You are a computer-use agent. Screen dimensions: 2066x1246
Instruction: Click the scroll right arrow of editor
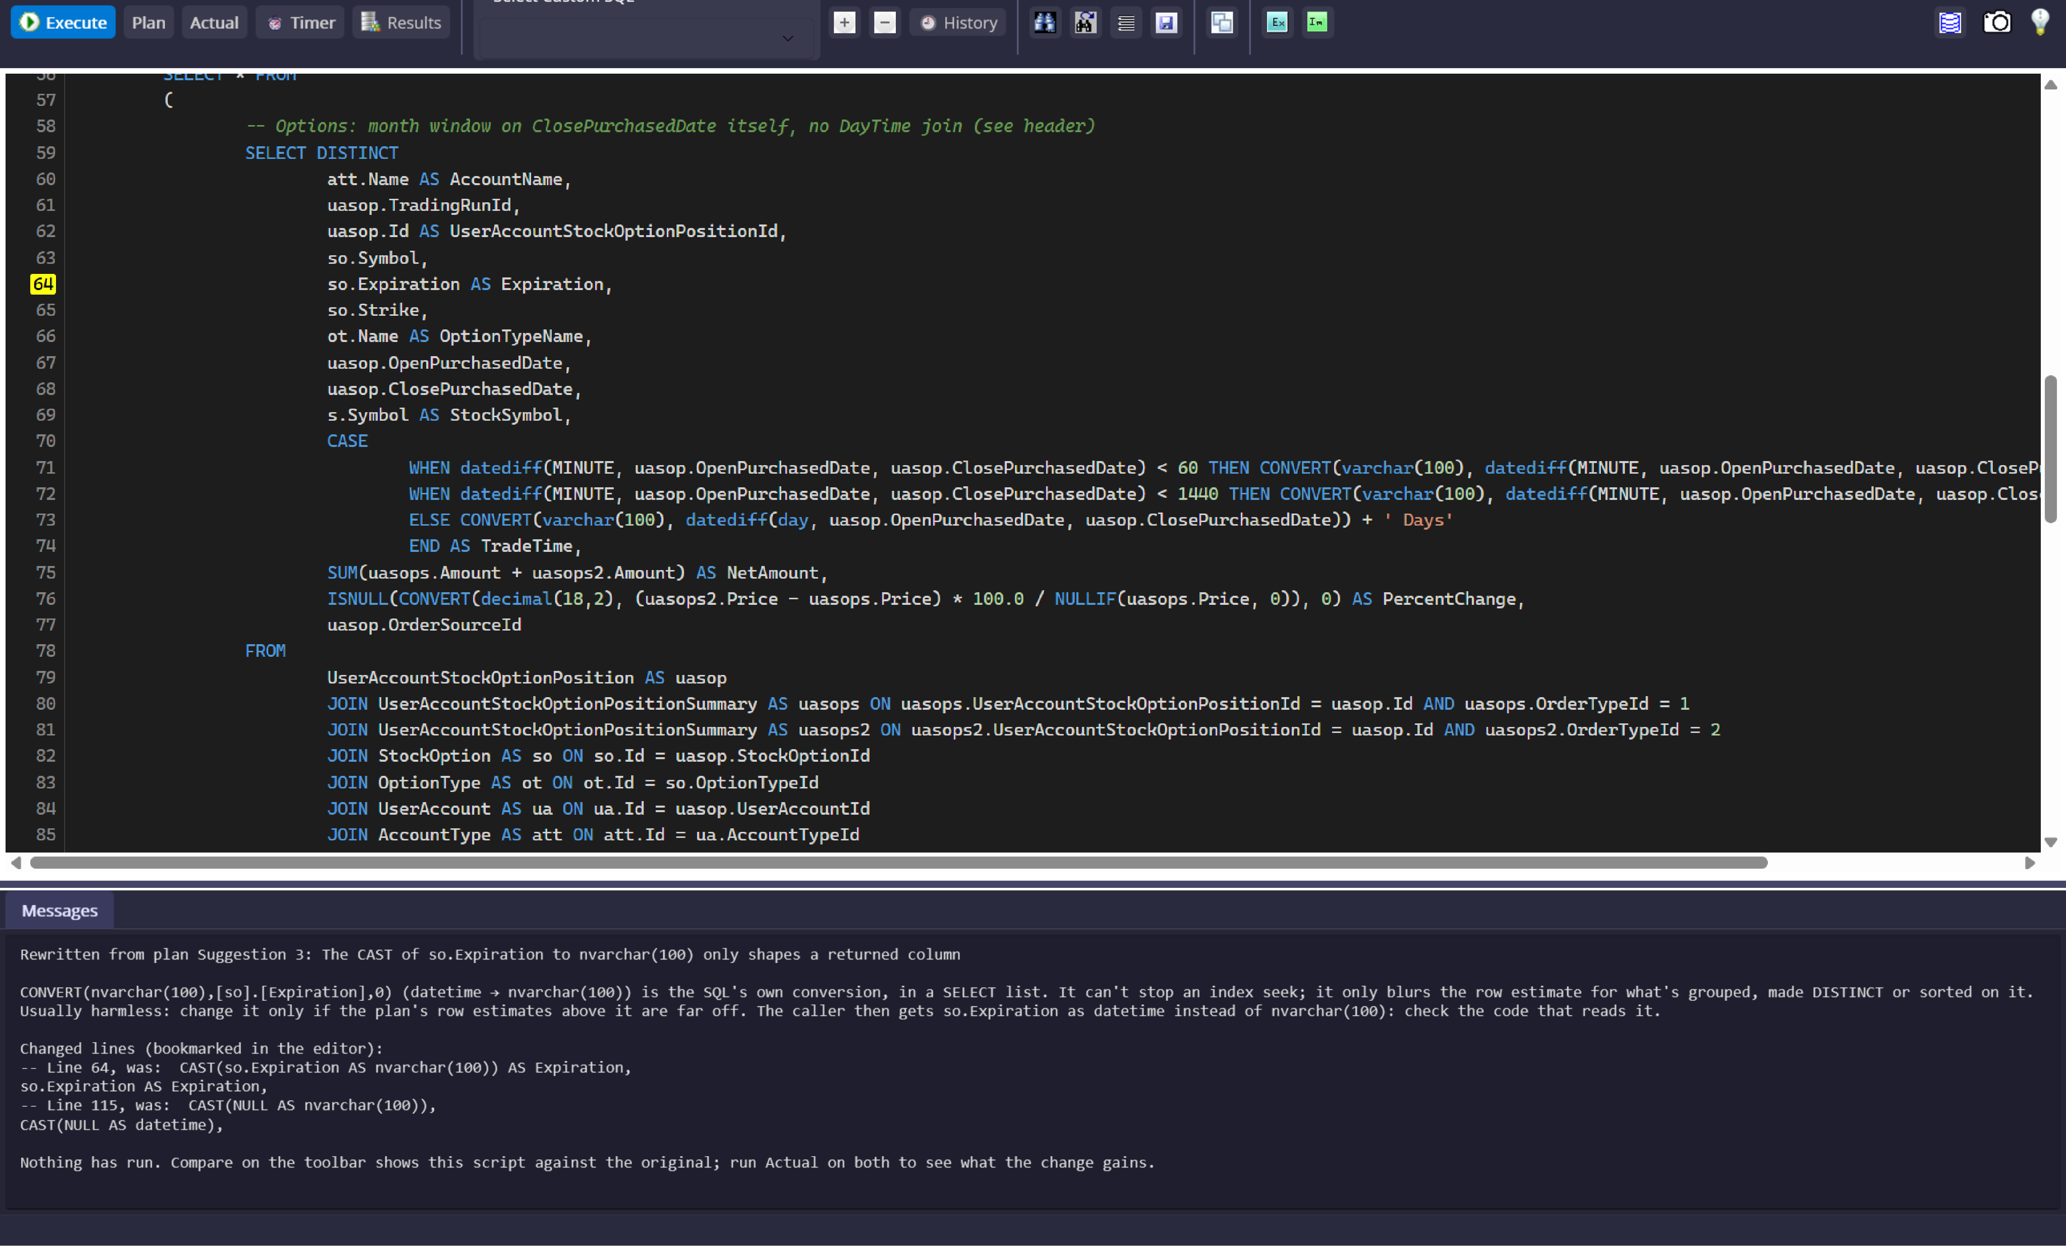tap(2030, 863)
